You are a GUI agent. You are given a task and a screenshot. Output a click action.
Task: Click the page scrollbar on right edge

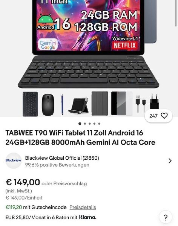click(x=176, y=13)
